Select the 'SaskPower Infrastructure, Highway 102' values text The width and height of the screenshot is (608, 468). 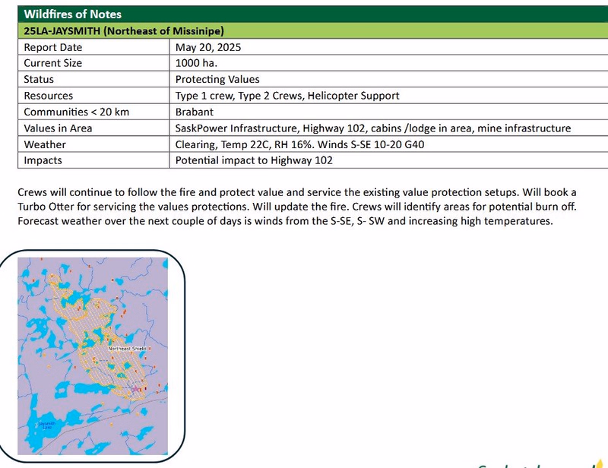[271, 128]
